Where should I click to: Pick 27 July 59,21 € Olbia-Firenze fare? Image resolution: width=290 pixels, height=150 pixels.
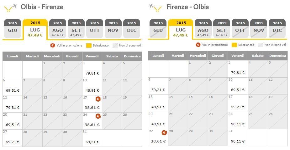point(13,138)
